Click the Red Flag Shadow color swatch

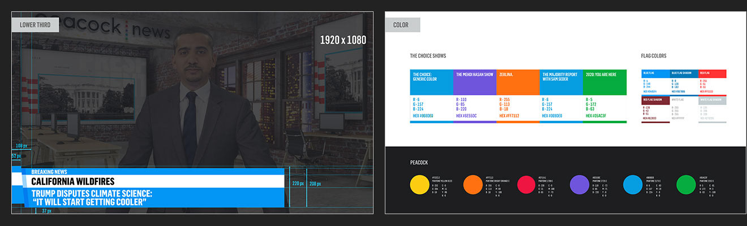tap(656, 100)
